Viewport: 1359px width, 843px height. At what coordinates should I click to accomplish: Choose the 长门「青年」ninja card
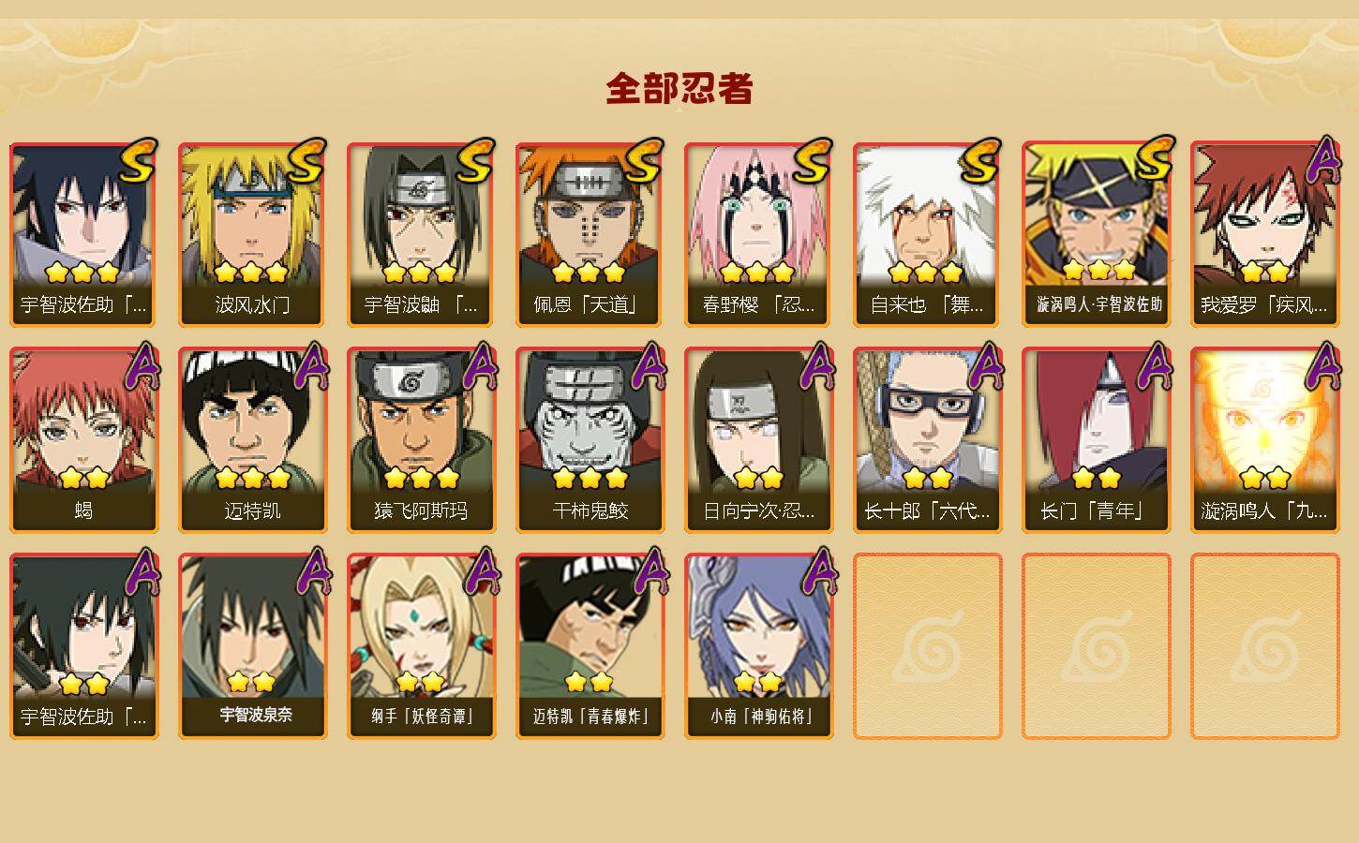pyautogui.click(x=1096, y=440)
